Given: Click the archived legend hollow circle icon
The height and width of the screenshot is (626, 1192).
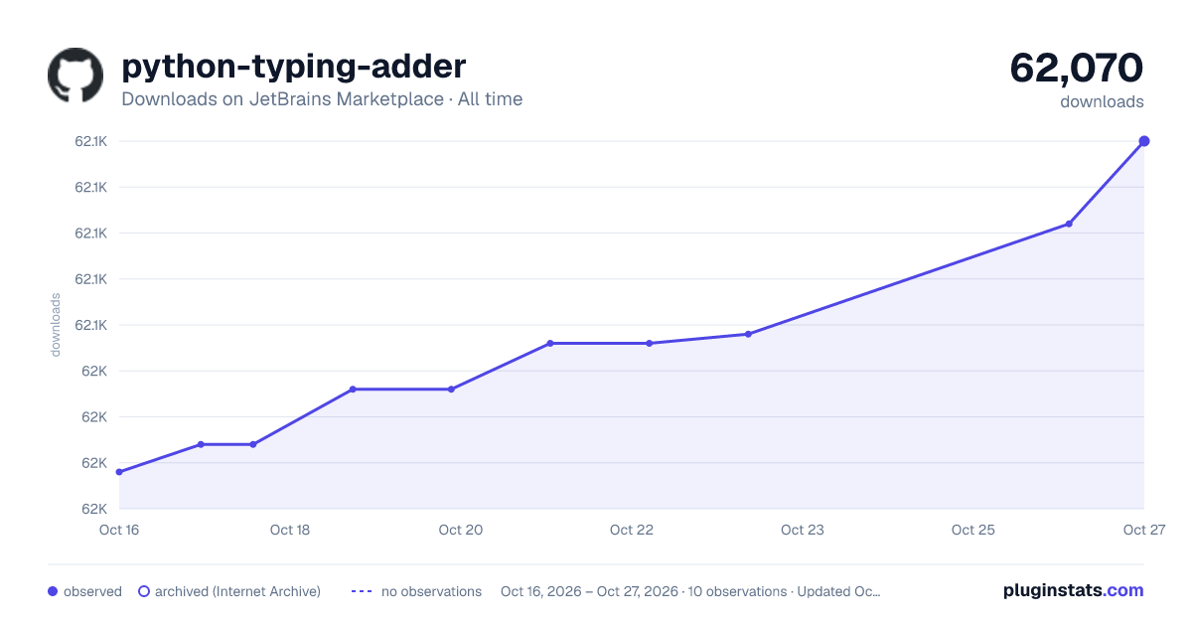Looking at the screenshot, I should point(144,591).
